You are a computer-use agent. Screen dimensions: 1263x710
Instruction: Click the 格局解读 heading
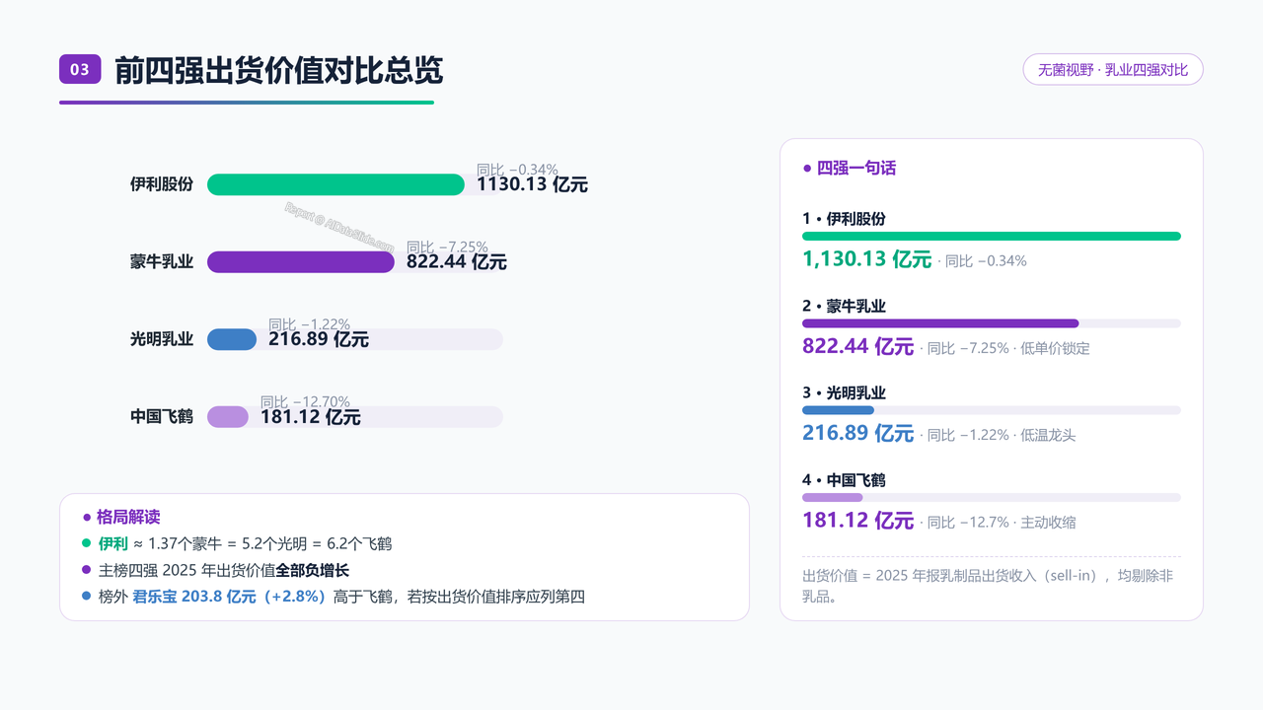click(128, 517)
